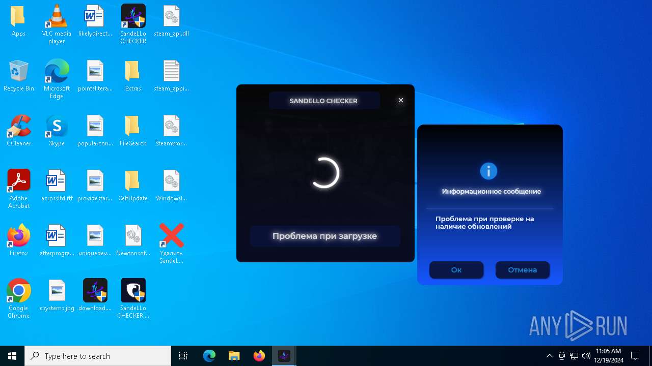Open the FileSearch folder
This screenshot has width=652, height=366.
133,131
